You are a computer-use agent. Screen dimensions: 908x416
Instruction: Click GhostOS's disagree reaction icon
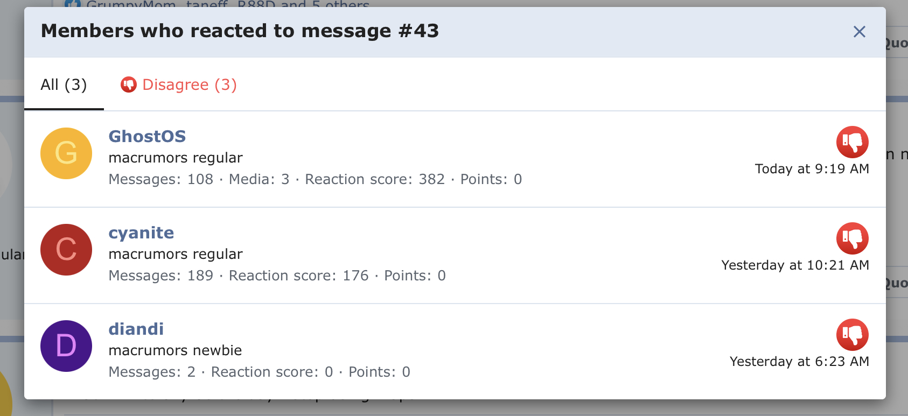click(852, 142)
